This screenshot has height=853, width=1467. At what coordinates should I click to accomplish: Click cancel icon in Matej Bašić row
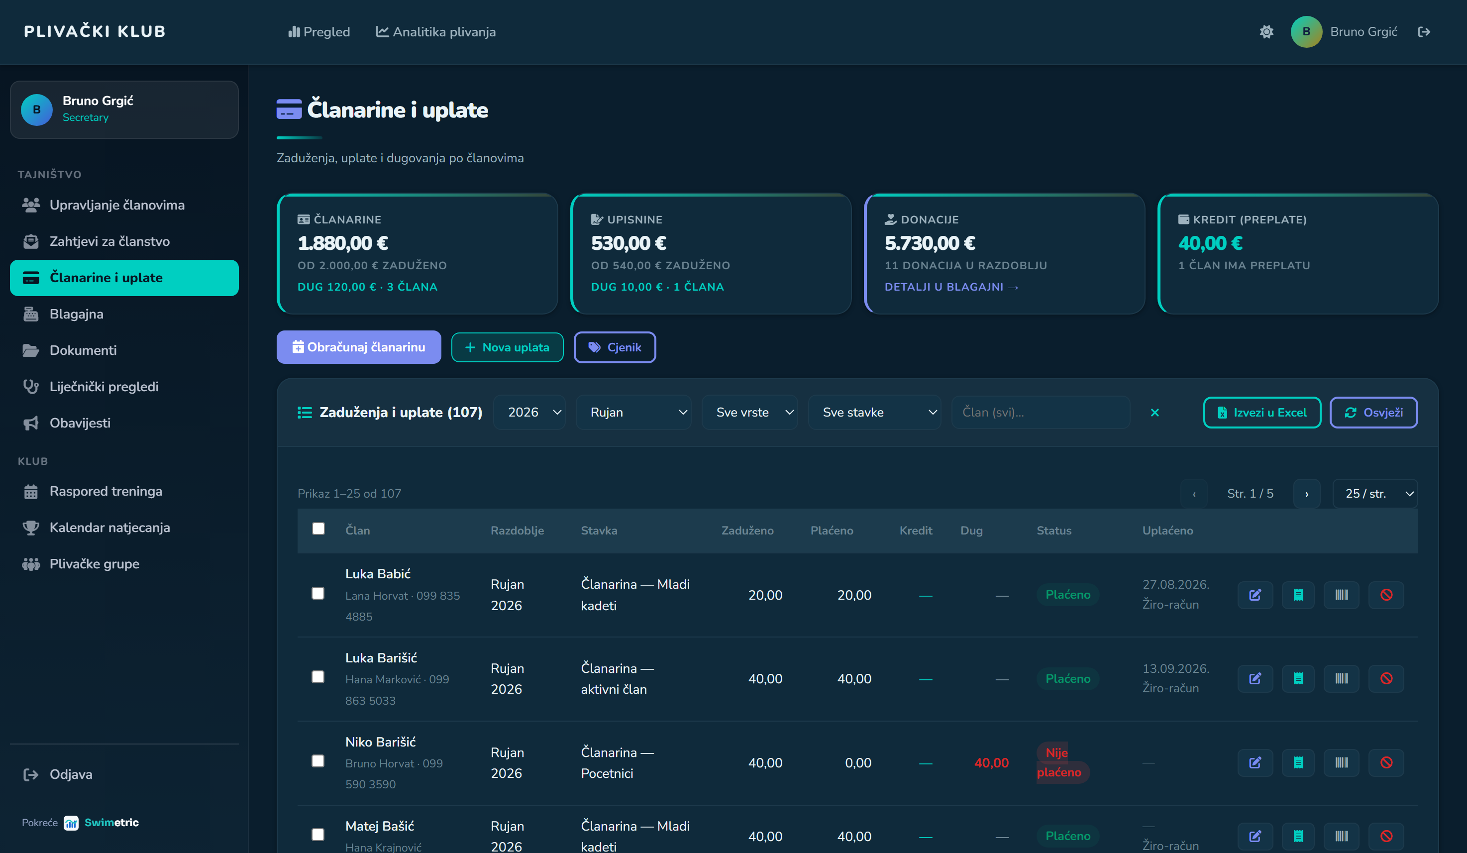1386,836
